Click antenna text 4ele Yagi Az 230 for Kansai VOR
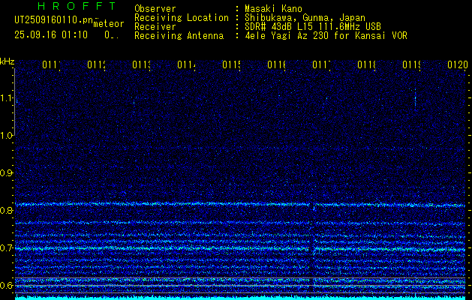Screen dimensions: 472x300 click(x=326, y=36)
